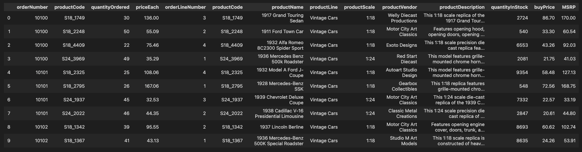Select the Red Start Diecast vendor cell
This screenshot has width=582, height=152.
[407, 59]
